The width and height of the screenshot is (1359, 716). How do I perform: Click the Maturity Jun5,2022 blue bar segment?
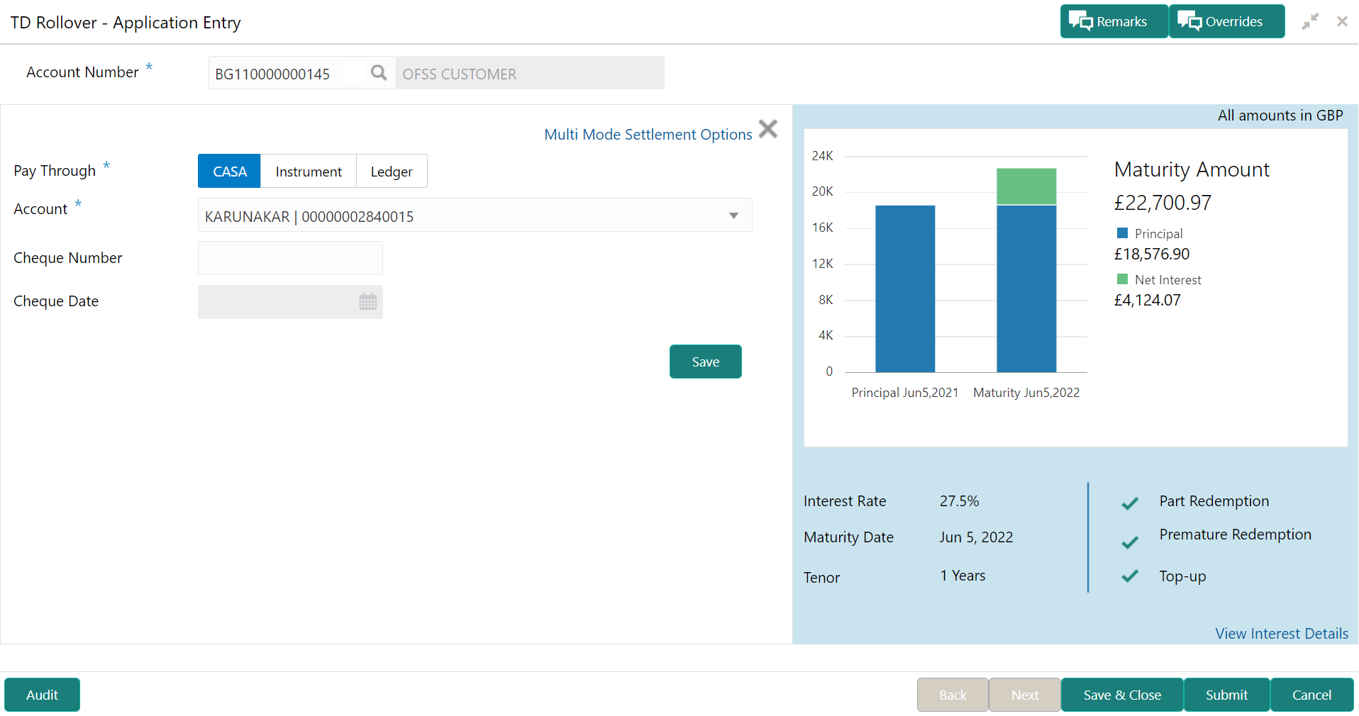point(1026,289)
